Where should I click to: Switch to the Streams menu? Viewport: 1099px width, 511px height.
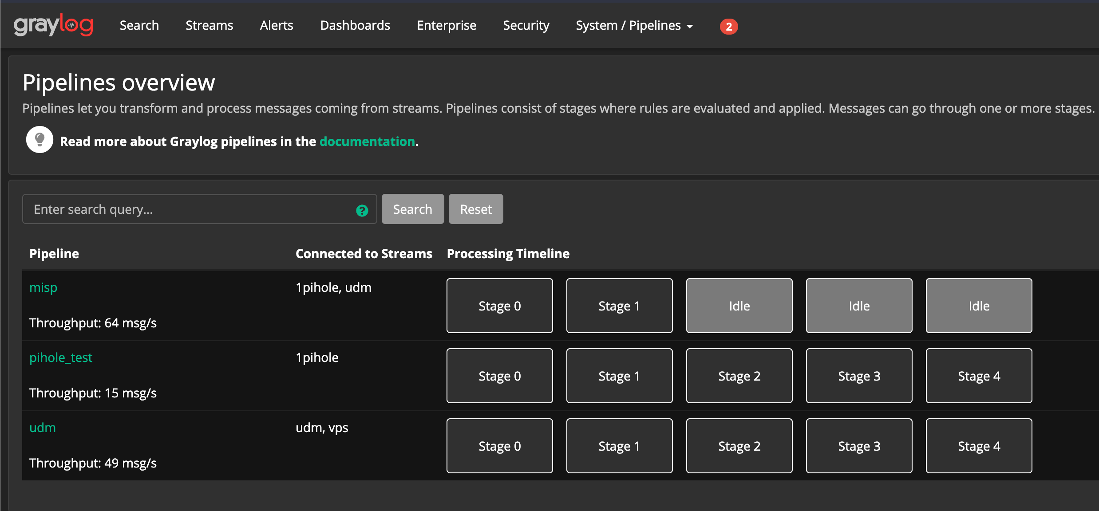click(x=209, y=25)
